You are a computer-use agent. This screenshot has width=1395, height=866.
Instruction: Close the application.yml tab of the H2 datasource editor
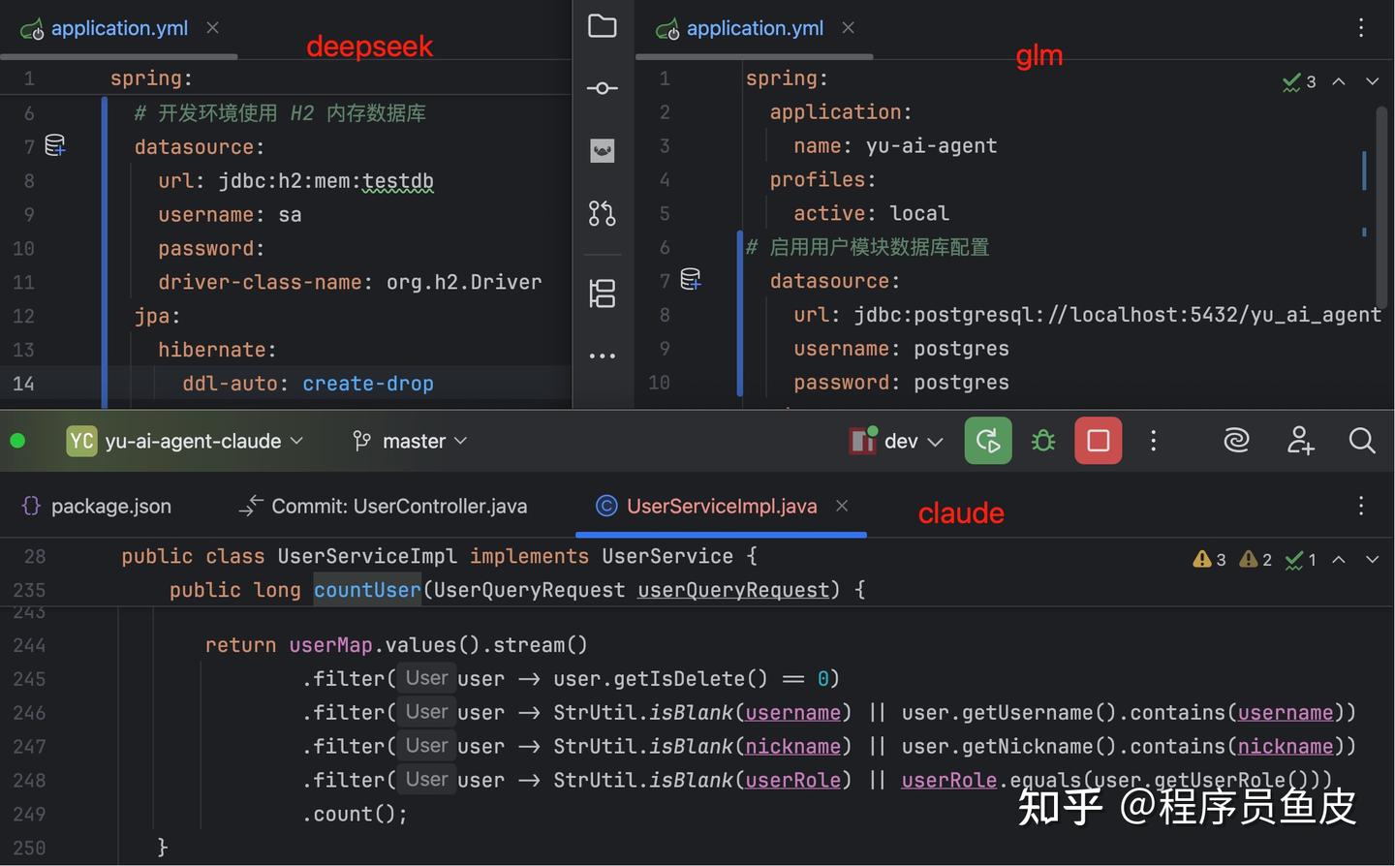click(212, 28)
